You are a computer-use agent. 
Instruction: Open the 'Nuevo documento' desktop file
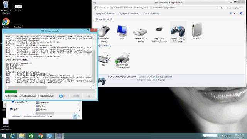pos(6,124)
